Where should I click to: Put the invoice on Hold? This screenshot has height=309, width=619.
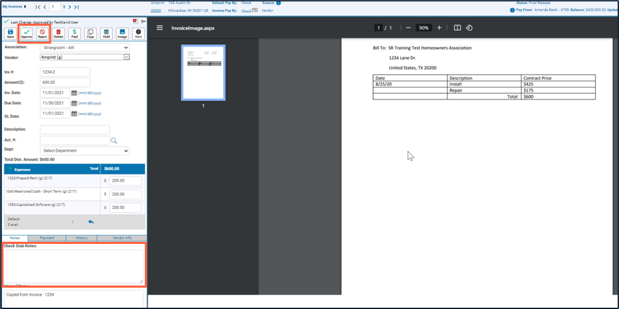point(106,33)
